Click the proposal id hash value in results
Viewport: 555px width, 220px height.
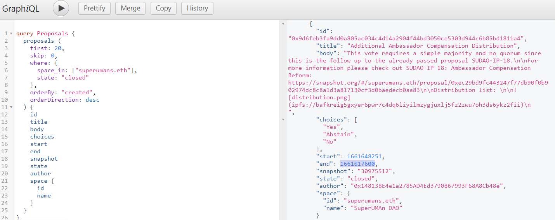(x=406, y=38)
